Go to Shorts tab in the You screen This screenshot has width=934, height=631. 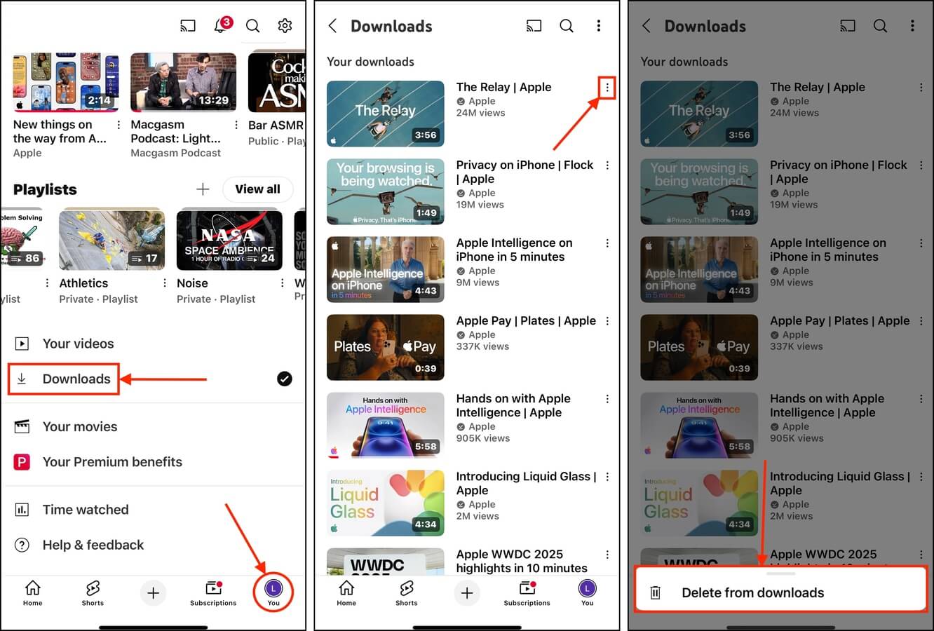coord(93,592)
